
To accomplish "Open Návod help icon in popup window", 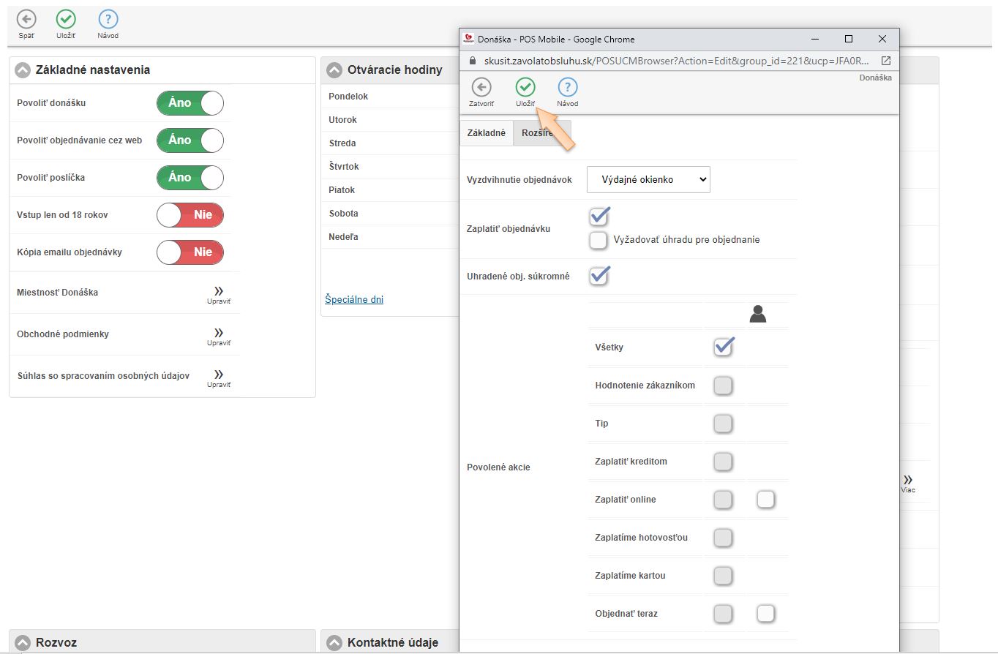I will coord(567,88).
